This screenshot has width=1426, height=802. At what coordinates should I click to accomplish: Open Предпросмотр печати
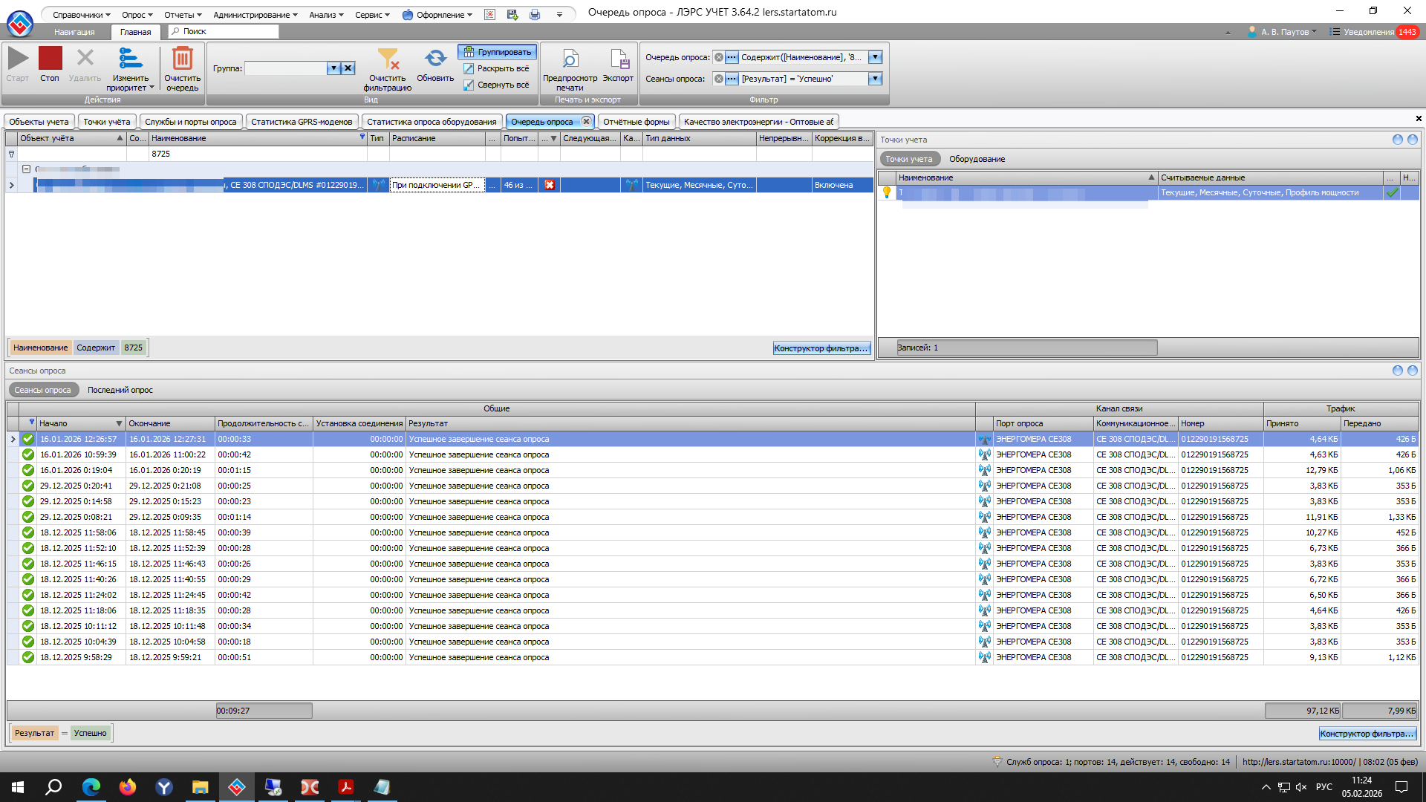[x=570, y=59]
